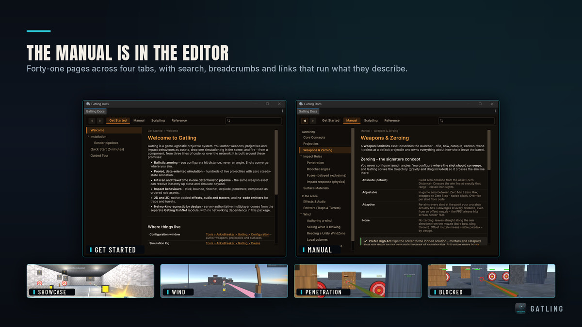Open the Reference tab in the Welcome window
582x327 pixels.
179,121
